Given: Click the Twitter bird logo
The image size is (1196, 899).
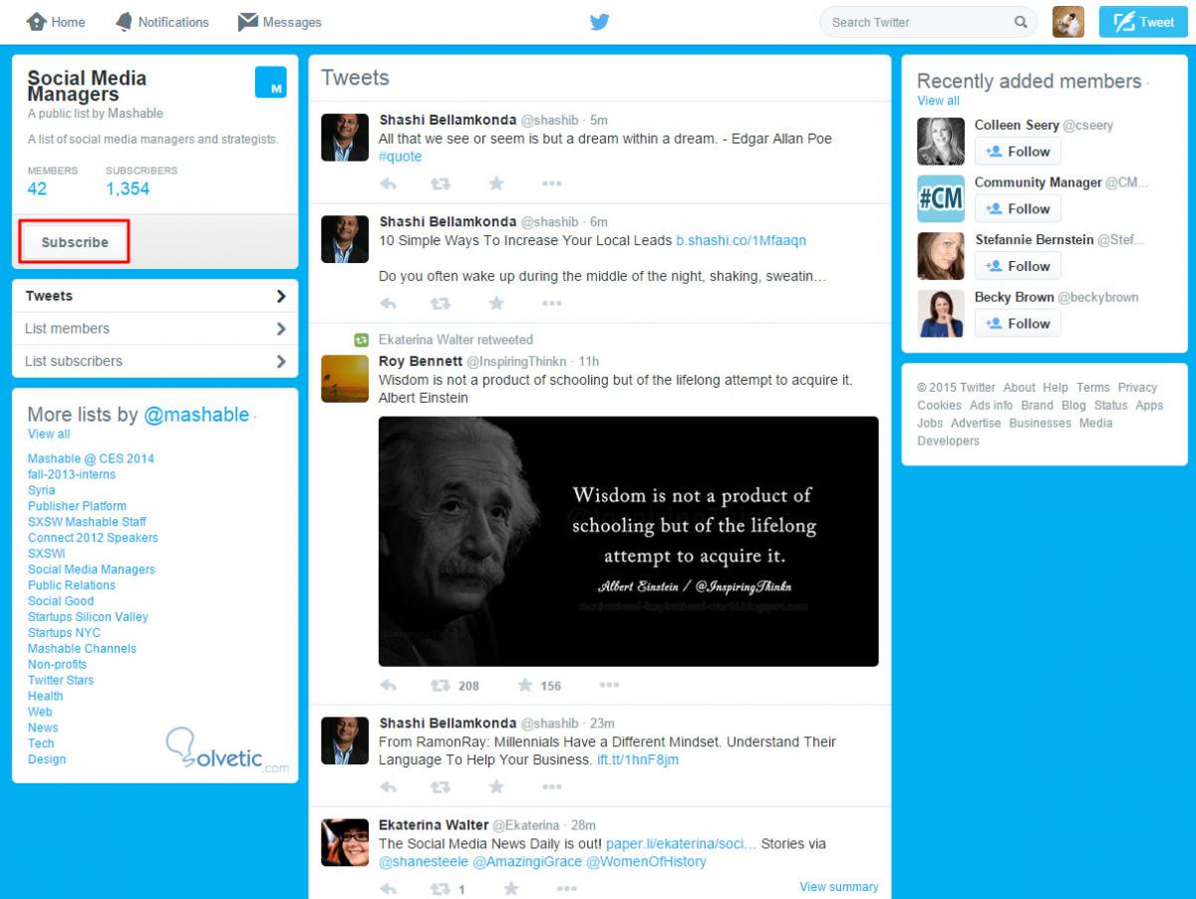Looking at the screenshot, I should coord(599,22).
